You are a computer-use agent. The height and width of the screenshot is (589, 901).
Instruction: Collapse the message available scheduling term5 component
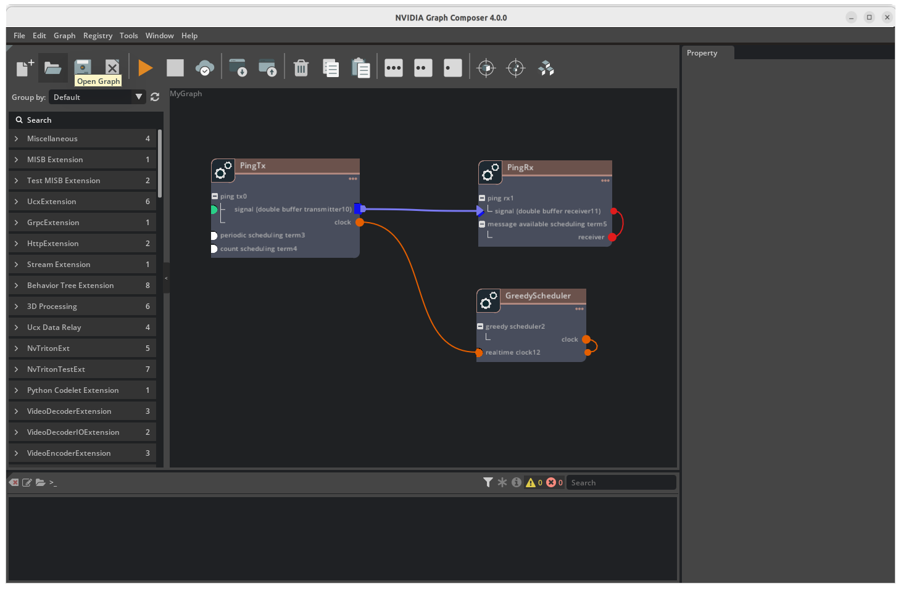point(482,224)
